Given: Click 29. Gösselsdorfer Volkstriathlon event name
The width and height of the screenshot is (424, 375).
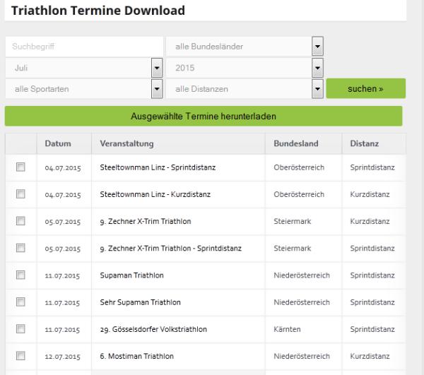Looking at the screenshot, I should tap(153, 329).
